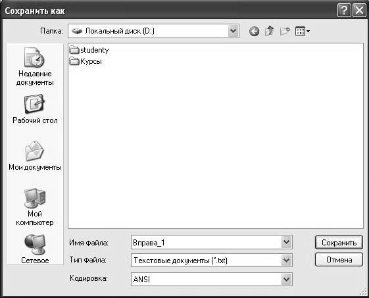Click the help question mark button
Image resolution: width=369 pixels, height=298 pixels.
point(344,11)
